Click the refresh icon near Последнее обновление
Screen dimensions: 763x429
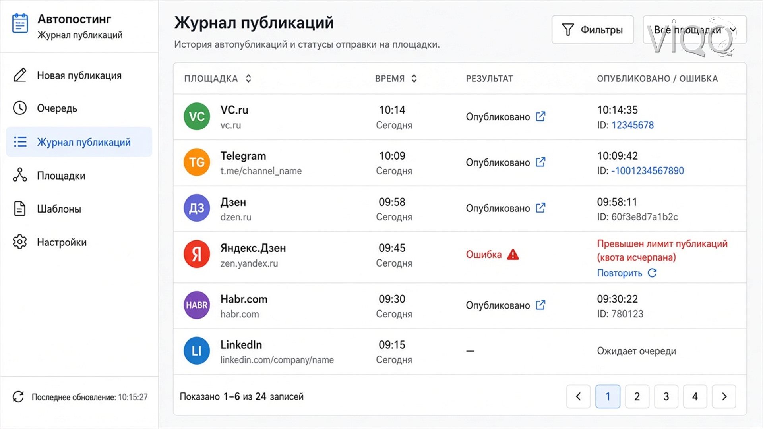pos(18,397)
